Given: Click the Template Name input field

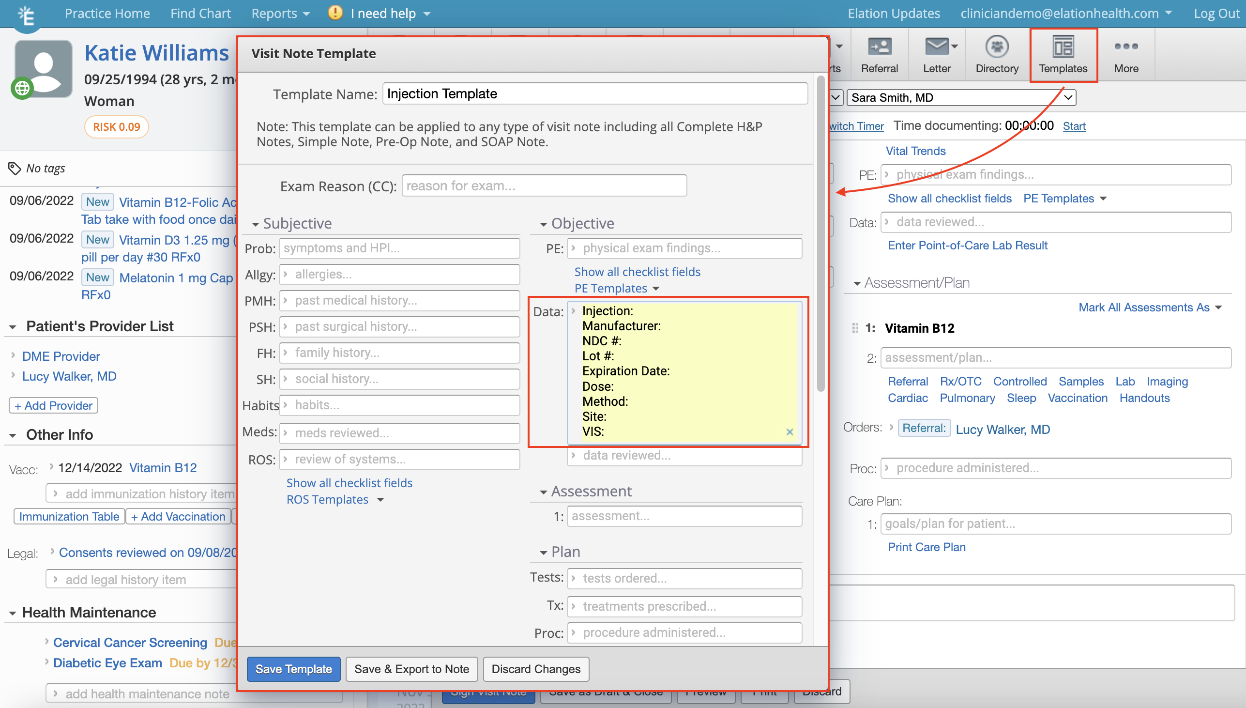Looking at the screenshot, I should pos(594,93).
